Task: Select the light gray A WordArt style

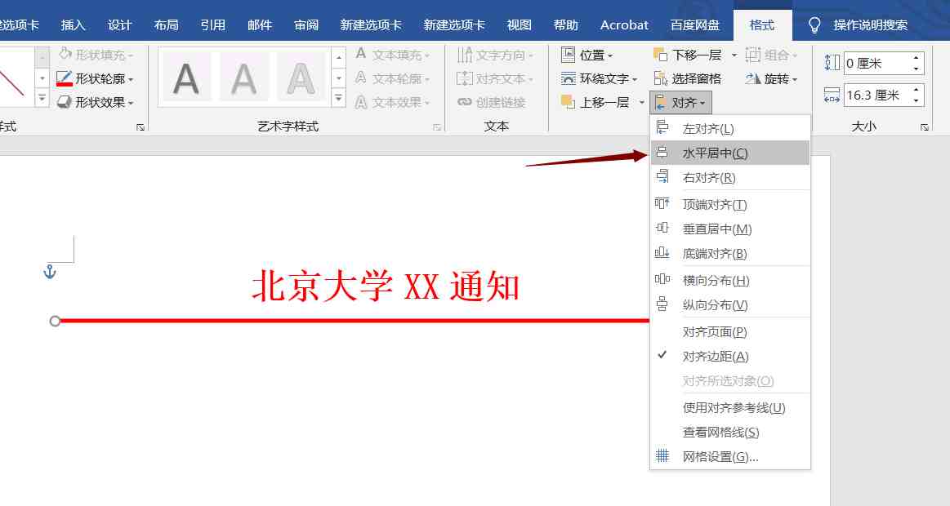Action: (243, 78)
